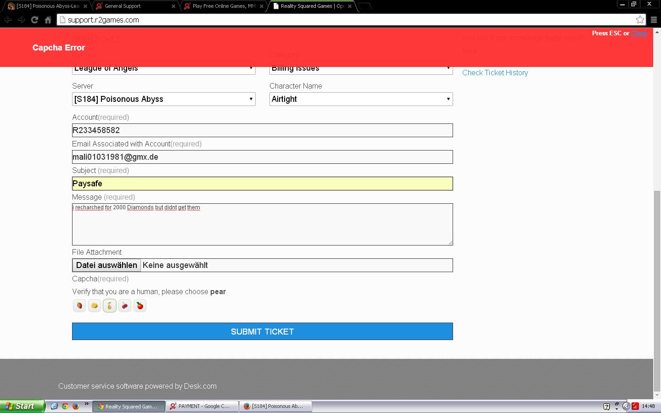Reload the page with the refresh icon
The image size is (661, 413).
pyautogui.click(x=34, y=20)
